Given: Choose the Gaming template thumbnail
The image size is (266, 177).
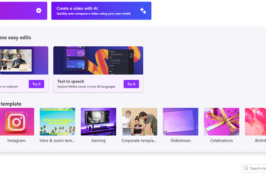Looking at the screenshot, I should [99, 121].
